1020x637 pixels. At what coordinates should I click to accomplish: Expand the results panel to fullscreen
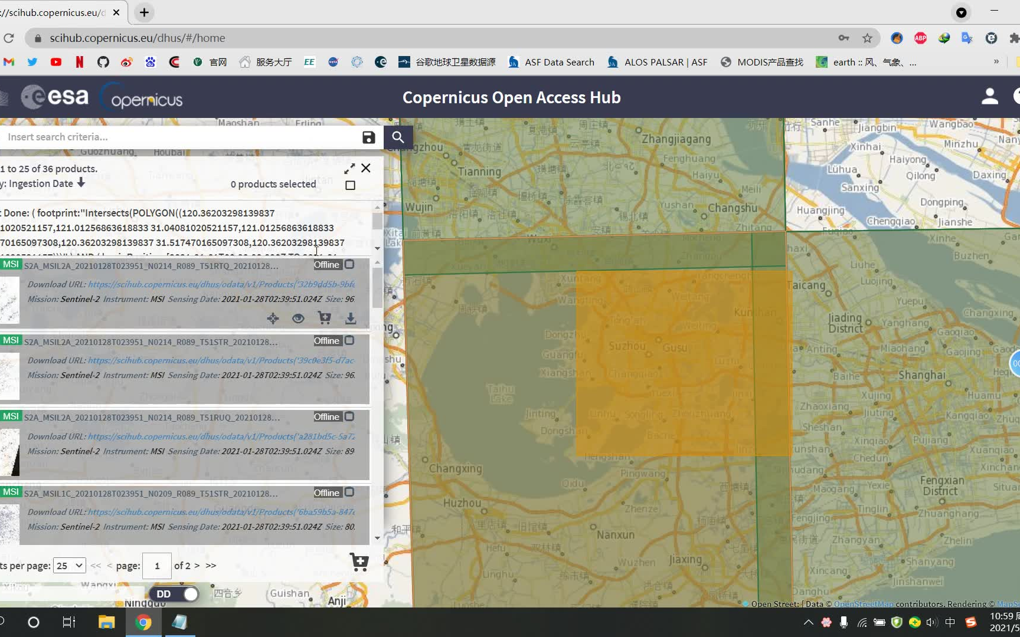[349, 169]
